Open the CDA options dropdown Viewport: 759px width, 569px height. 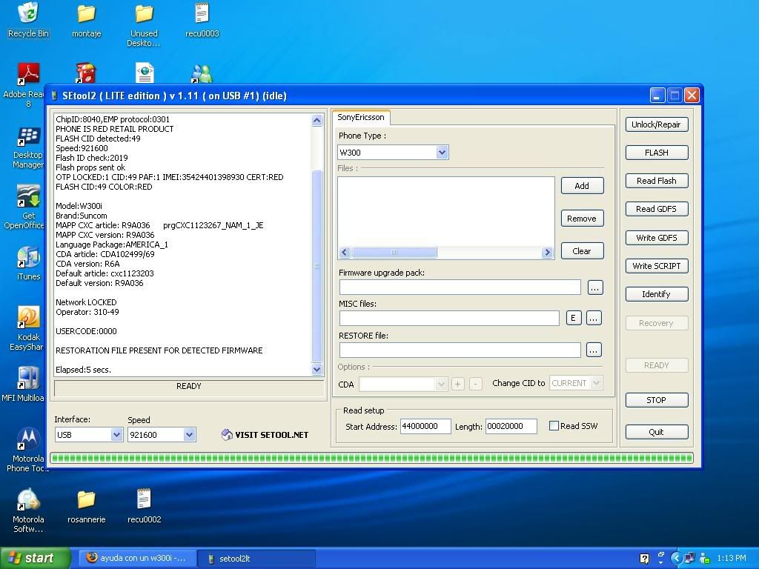click(x=440, y=384)
